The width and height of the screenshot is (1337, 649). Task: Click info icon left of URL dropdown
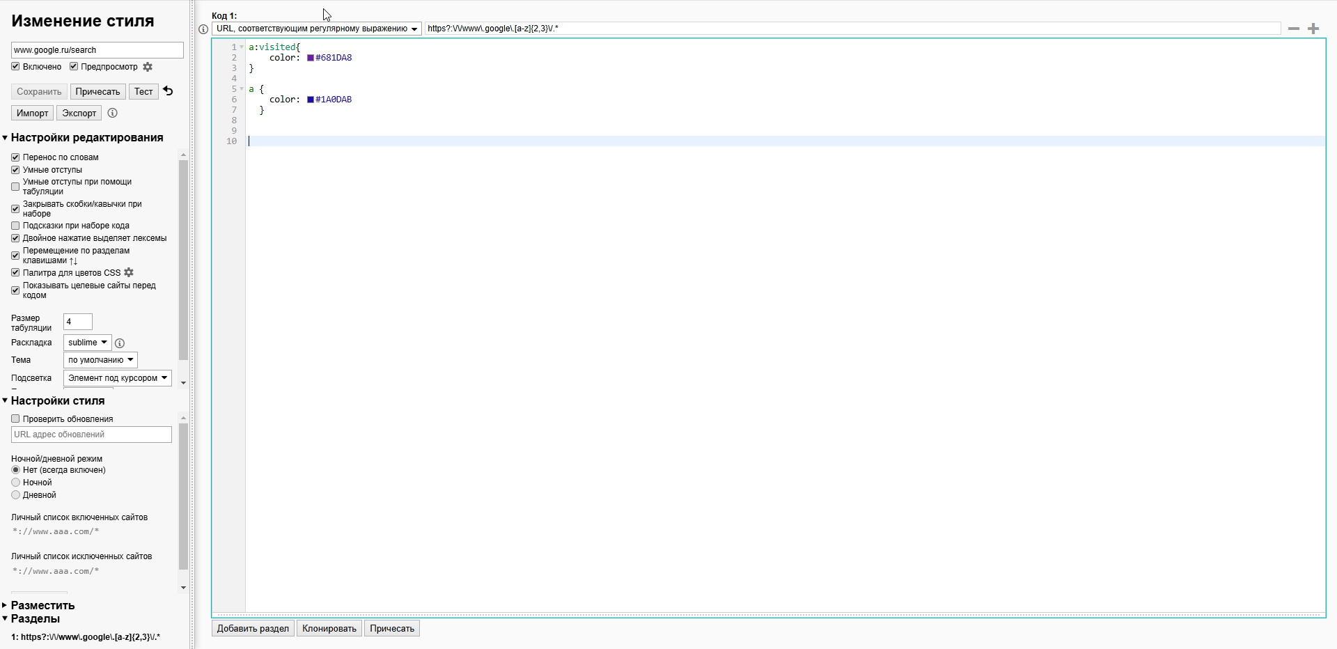203,29
